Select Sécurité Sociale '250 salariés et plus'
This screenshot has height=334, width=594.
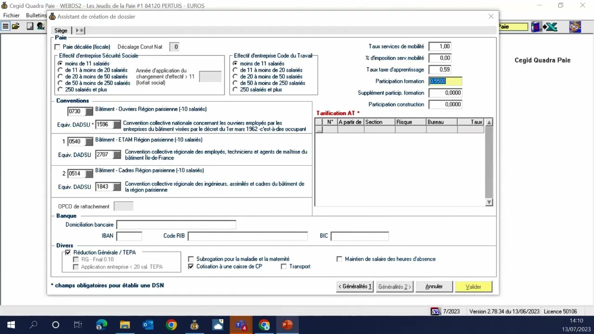click(60, 90)
